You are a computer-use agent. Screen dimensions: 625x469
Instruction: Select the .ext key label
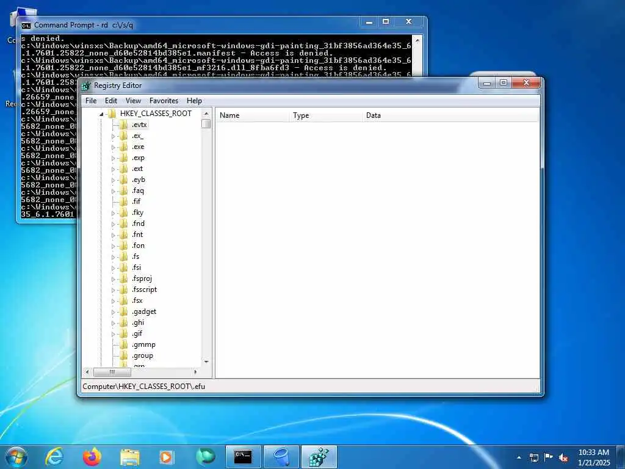pyautogui.click(x=137, y=169)
